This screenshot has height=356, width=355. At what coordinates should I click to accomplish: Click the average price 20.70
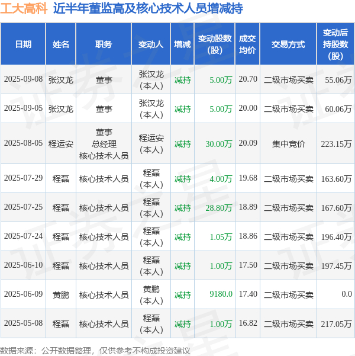coord(248,79)
